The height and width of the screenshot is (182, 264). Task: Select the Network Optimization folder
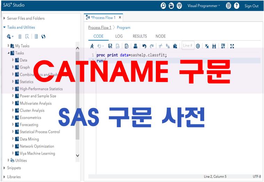[x=34, y=146]
